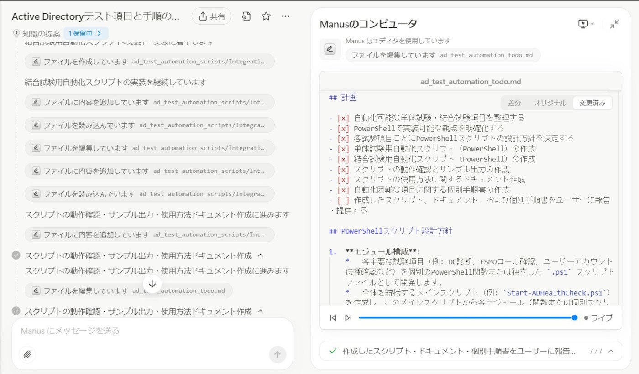Click the send message arrow button
The image size is (639, 374).
point(278,354)
